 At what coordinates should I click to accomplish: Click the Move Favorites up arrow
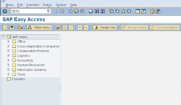86,28
